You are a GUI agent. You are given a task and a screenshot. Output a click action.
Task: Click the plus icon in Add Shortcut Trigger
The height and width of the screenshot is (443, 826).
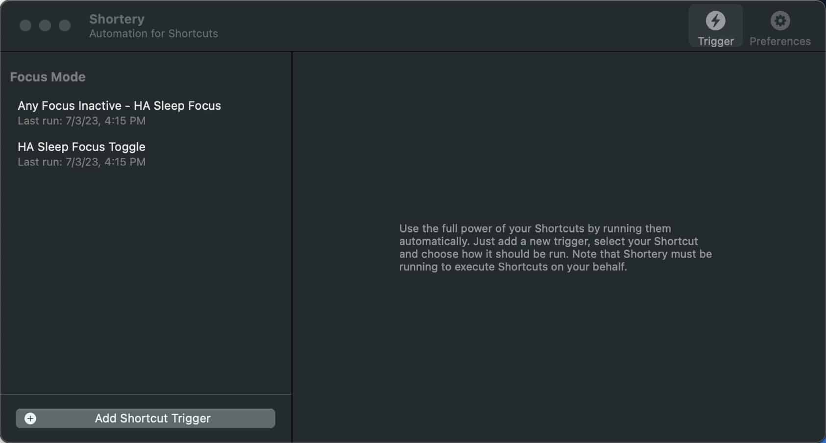pos(30,418)
